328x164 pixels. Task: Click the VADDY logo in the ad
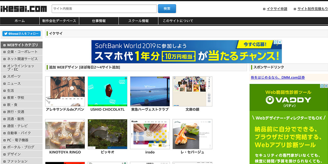288,99
